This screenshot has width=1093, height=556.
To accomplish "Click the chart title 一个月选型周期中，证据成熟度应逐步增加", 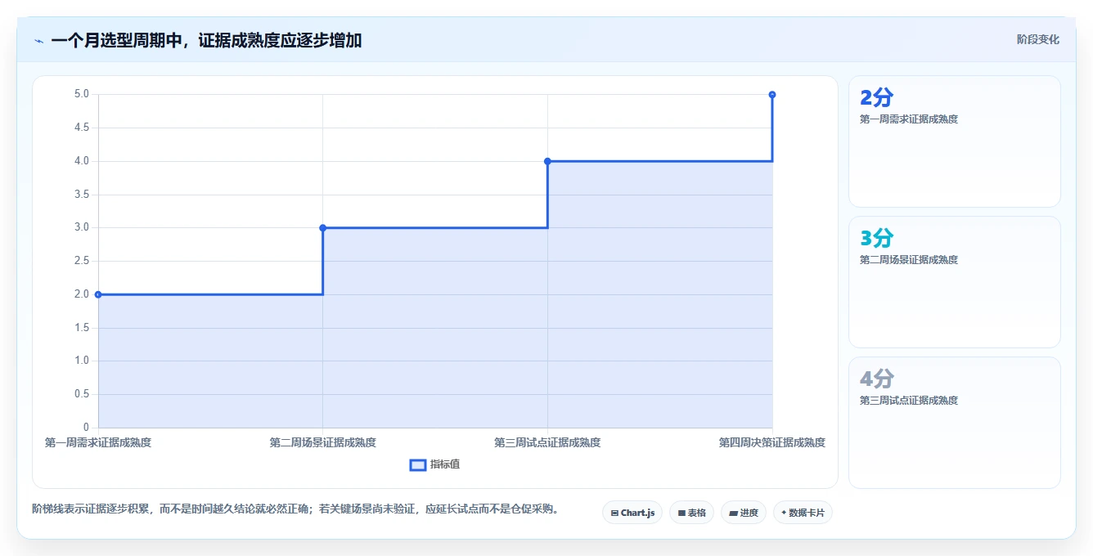I will tap(206, 40).
